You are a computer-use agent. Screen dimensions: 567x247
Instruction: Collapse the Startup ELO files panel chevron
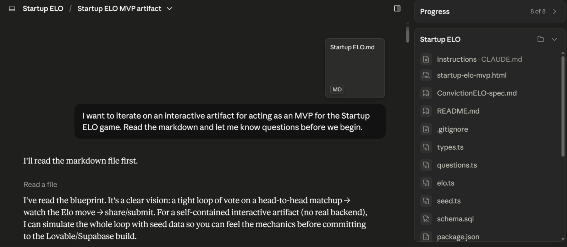pos(555,39)
